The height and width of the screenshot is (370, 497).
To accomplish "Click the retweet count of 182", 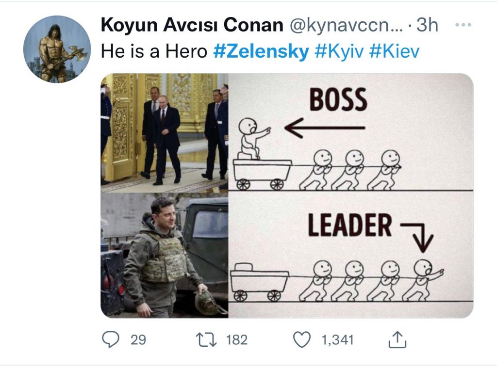I will [237, 339].
